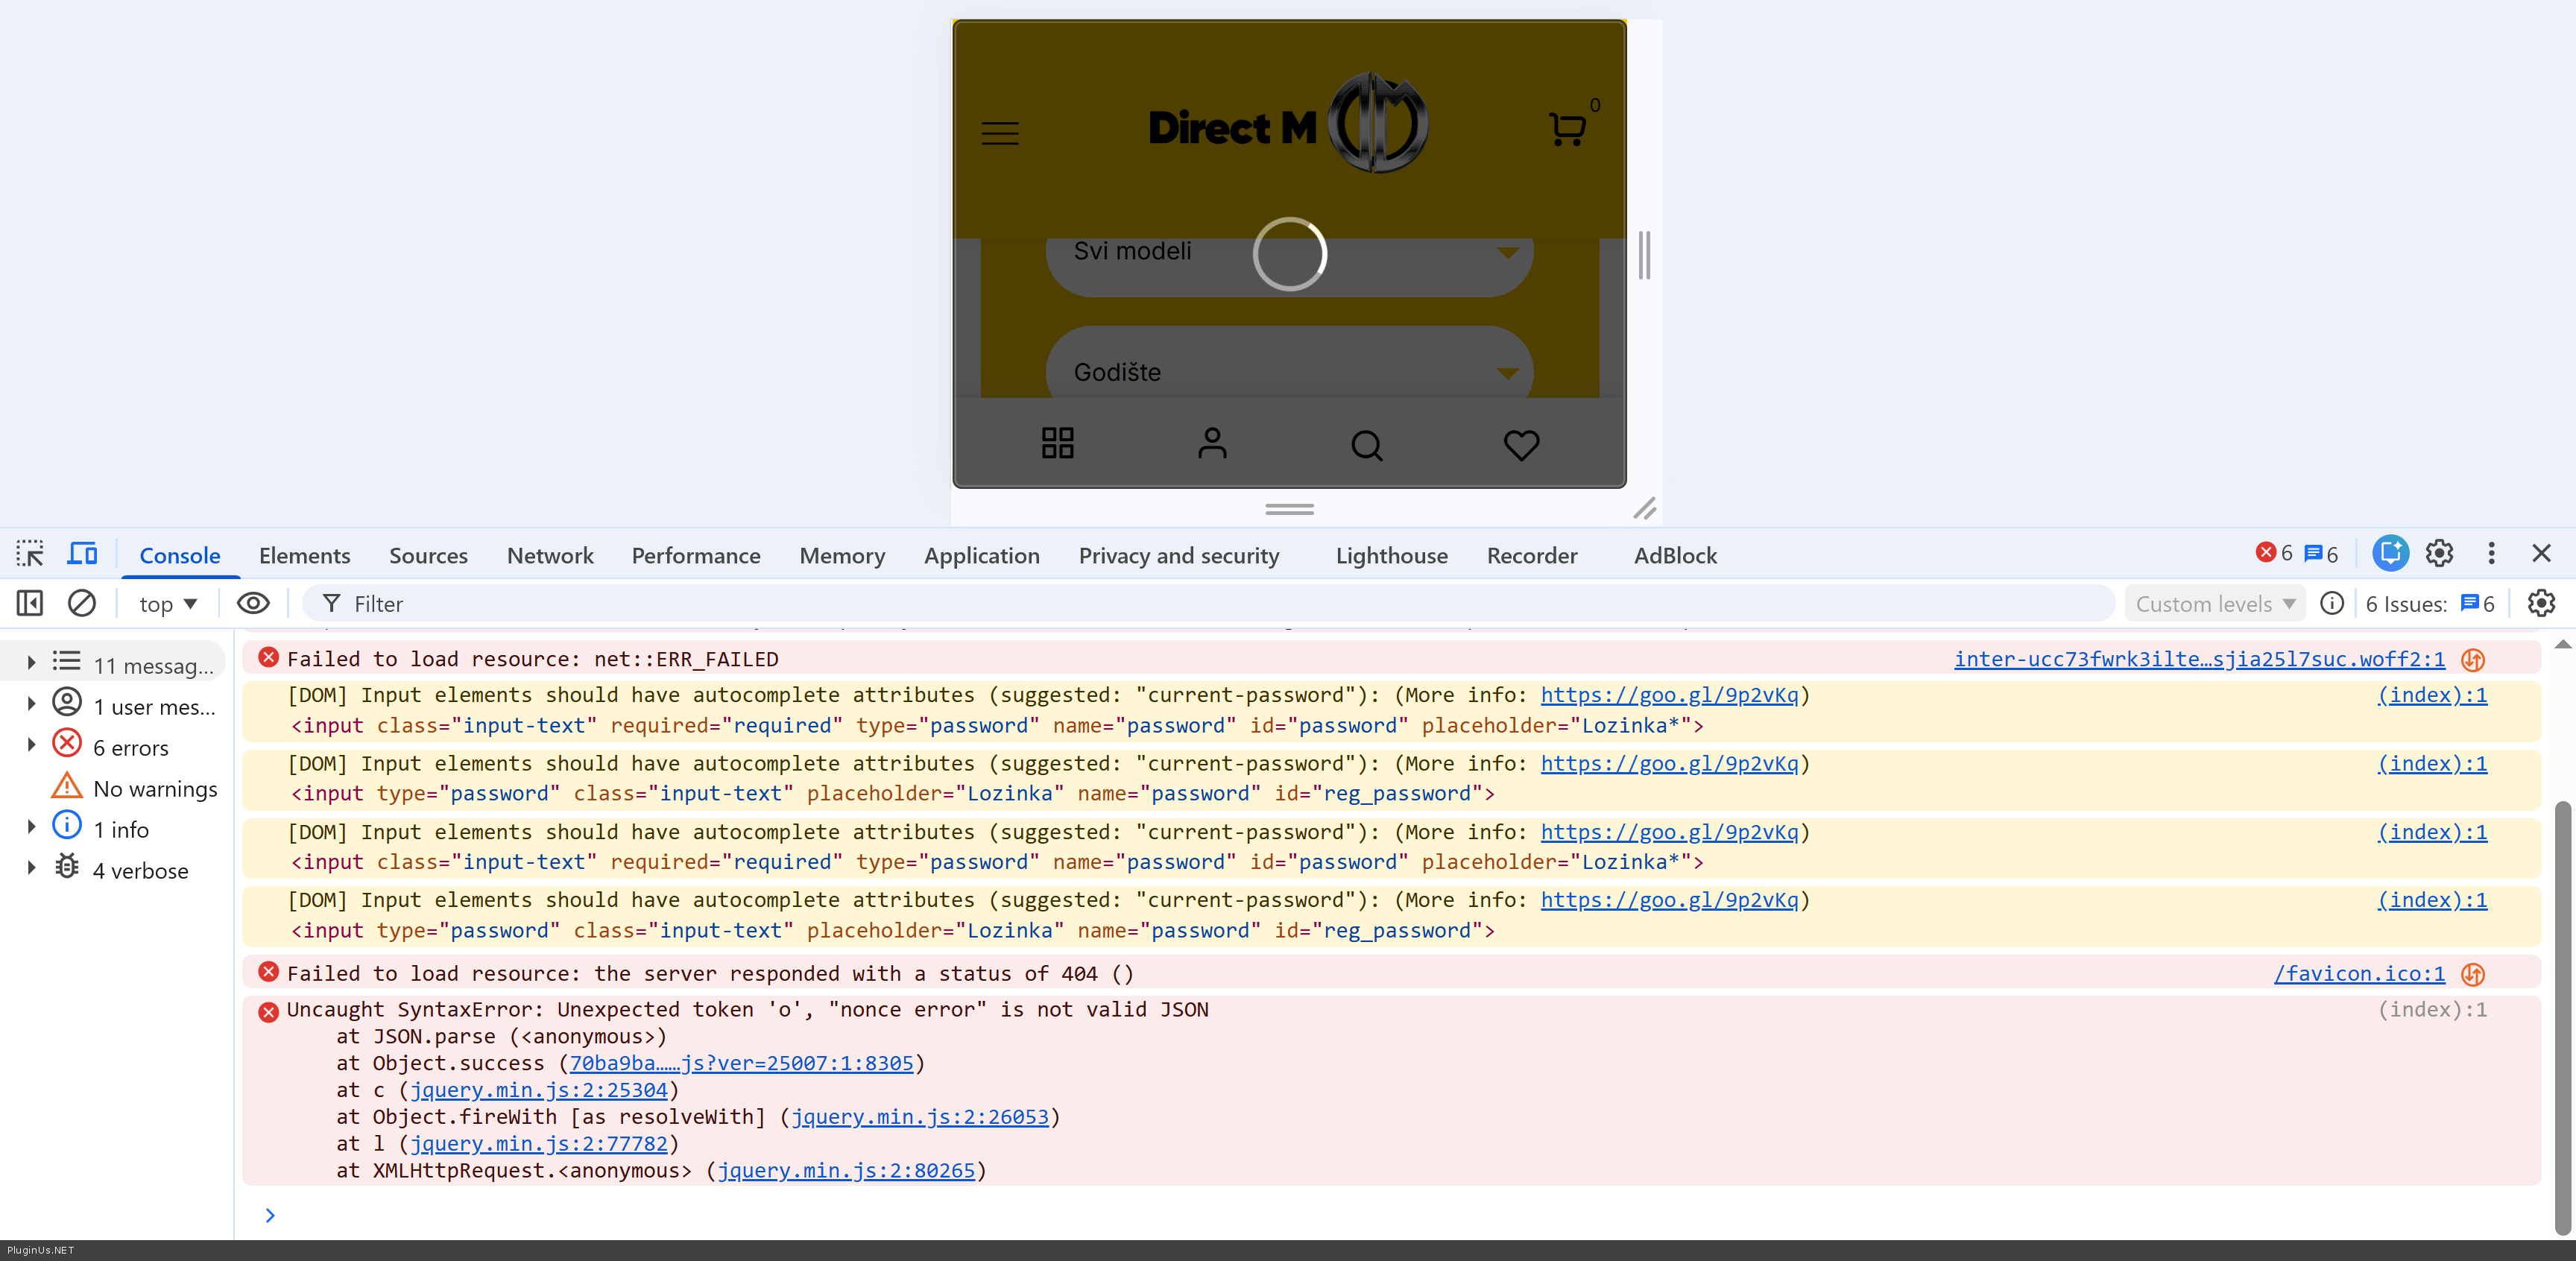Click the DevTools three-dot menu
The height and width of the screenshot is (1261, 2576).
(x=2491, y=554)
